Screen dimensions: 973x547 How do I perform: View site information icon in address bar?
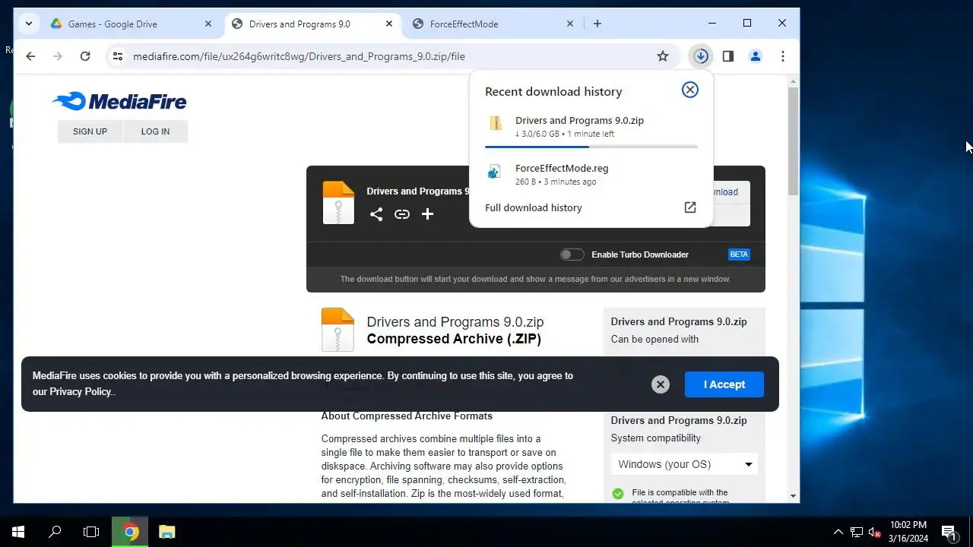click(117, 56)
